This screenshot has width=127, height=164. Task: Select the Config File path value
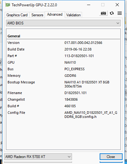(x=91, y=115)
